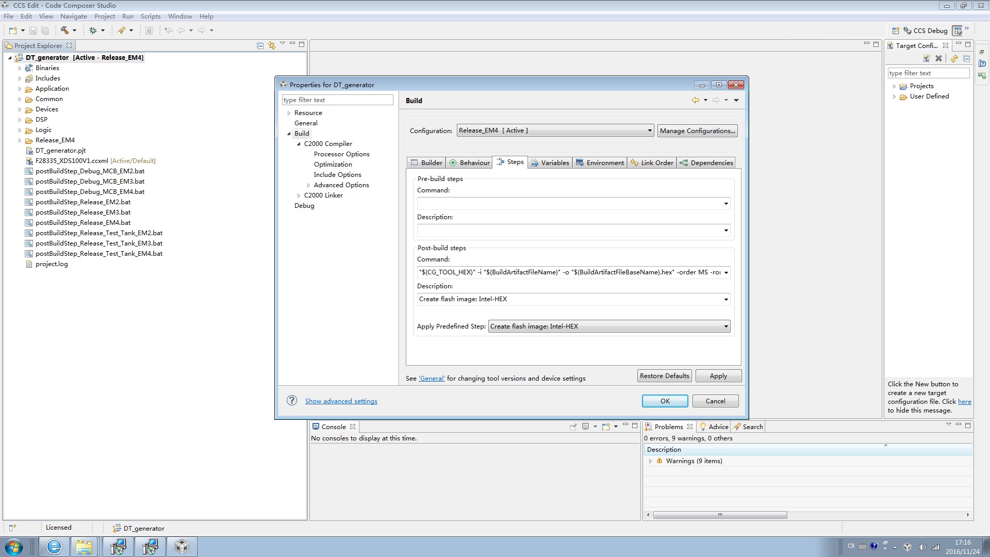Click the dialog help question mark icon
Viewport: 990px width, 557px height.
pos(292,401)
